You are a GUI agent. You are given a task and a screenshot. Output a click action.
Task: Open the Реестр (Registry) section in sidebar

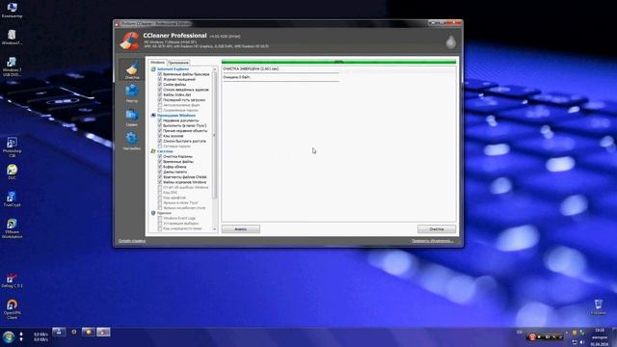[132, 93]
